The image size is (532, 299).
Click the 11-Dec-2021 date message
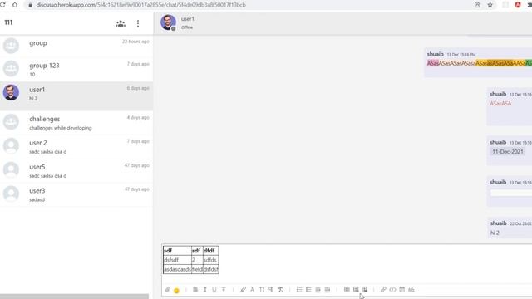coord(508,152)
